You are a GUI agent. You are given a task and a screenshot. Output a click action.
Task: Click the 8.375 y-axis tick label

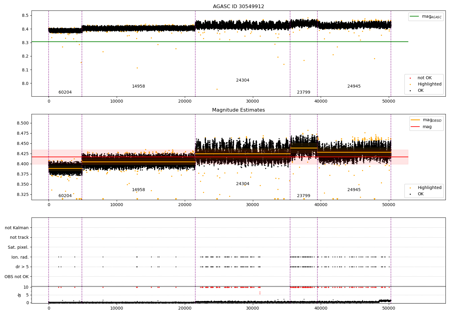(x=23, y=174)
